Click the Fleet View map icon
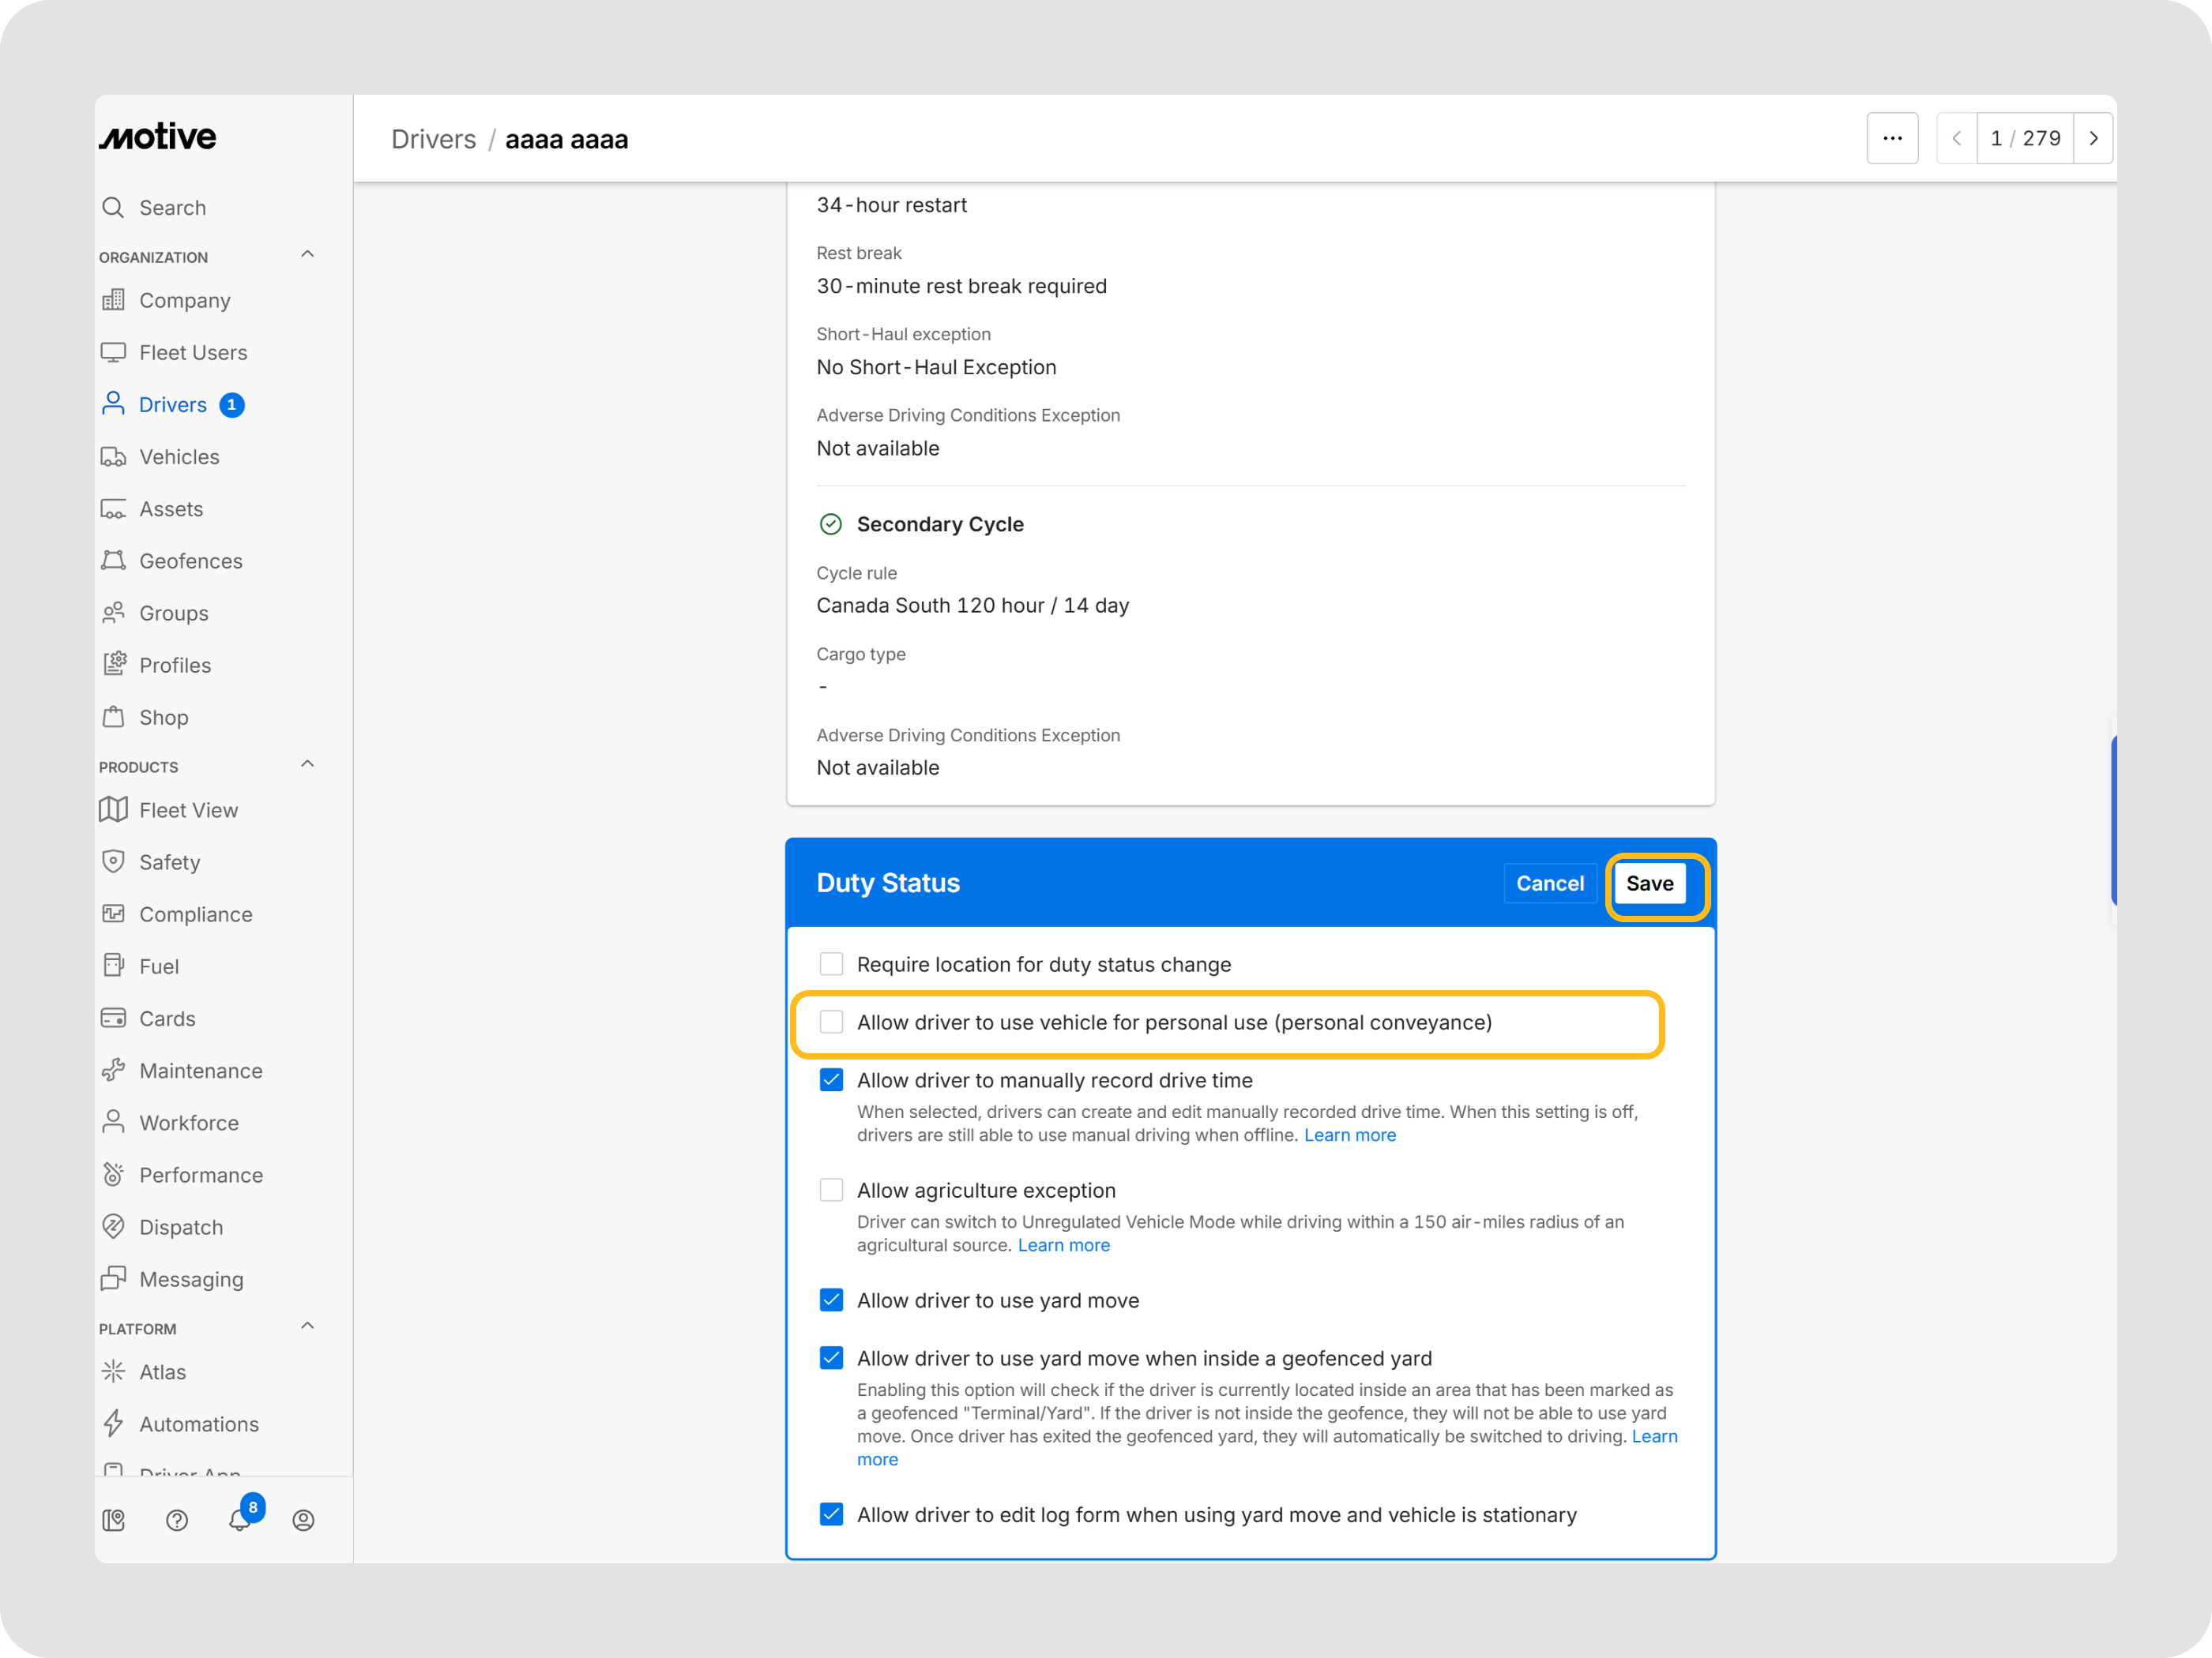This screenshot has width=2212, height=1658. point(113,809)
